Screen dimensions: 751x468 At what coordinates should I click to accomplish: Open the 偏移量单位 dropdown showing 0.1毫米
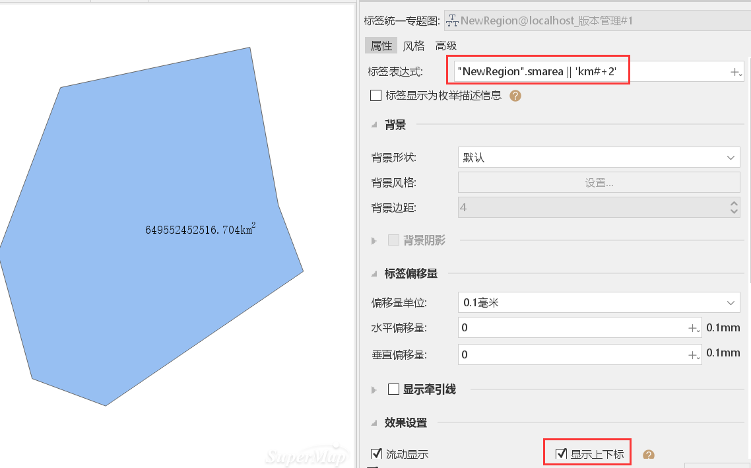(599, 303)
